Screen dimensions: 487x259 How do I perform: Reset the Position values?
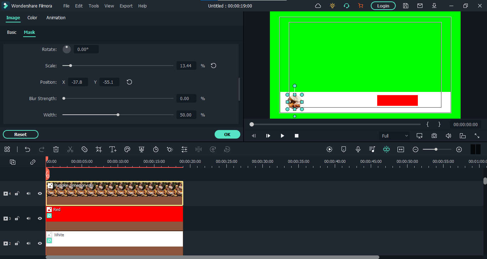[129, 82]
